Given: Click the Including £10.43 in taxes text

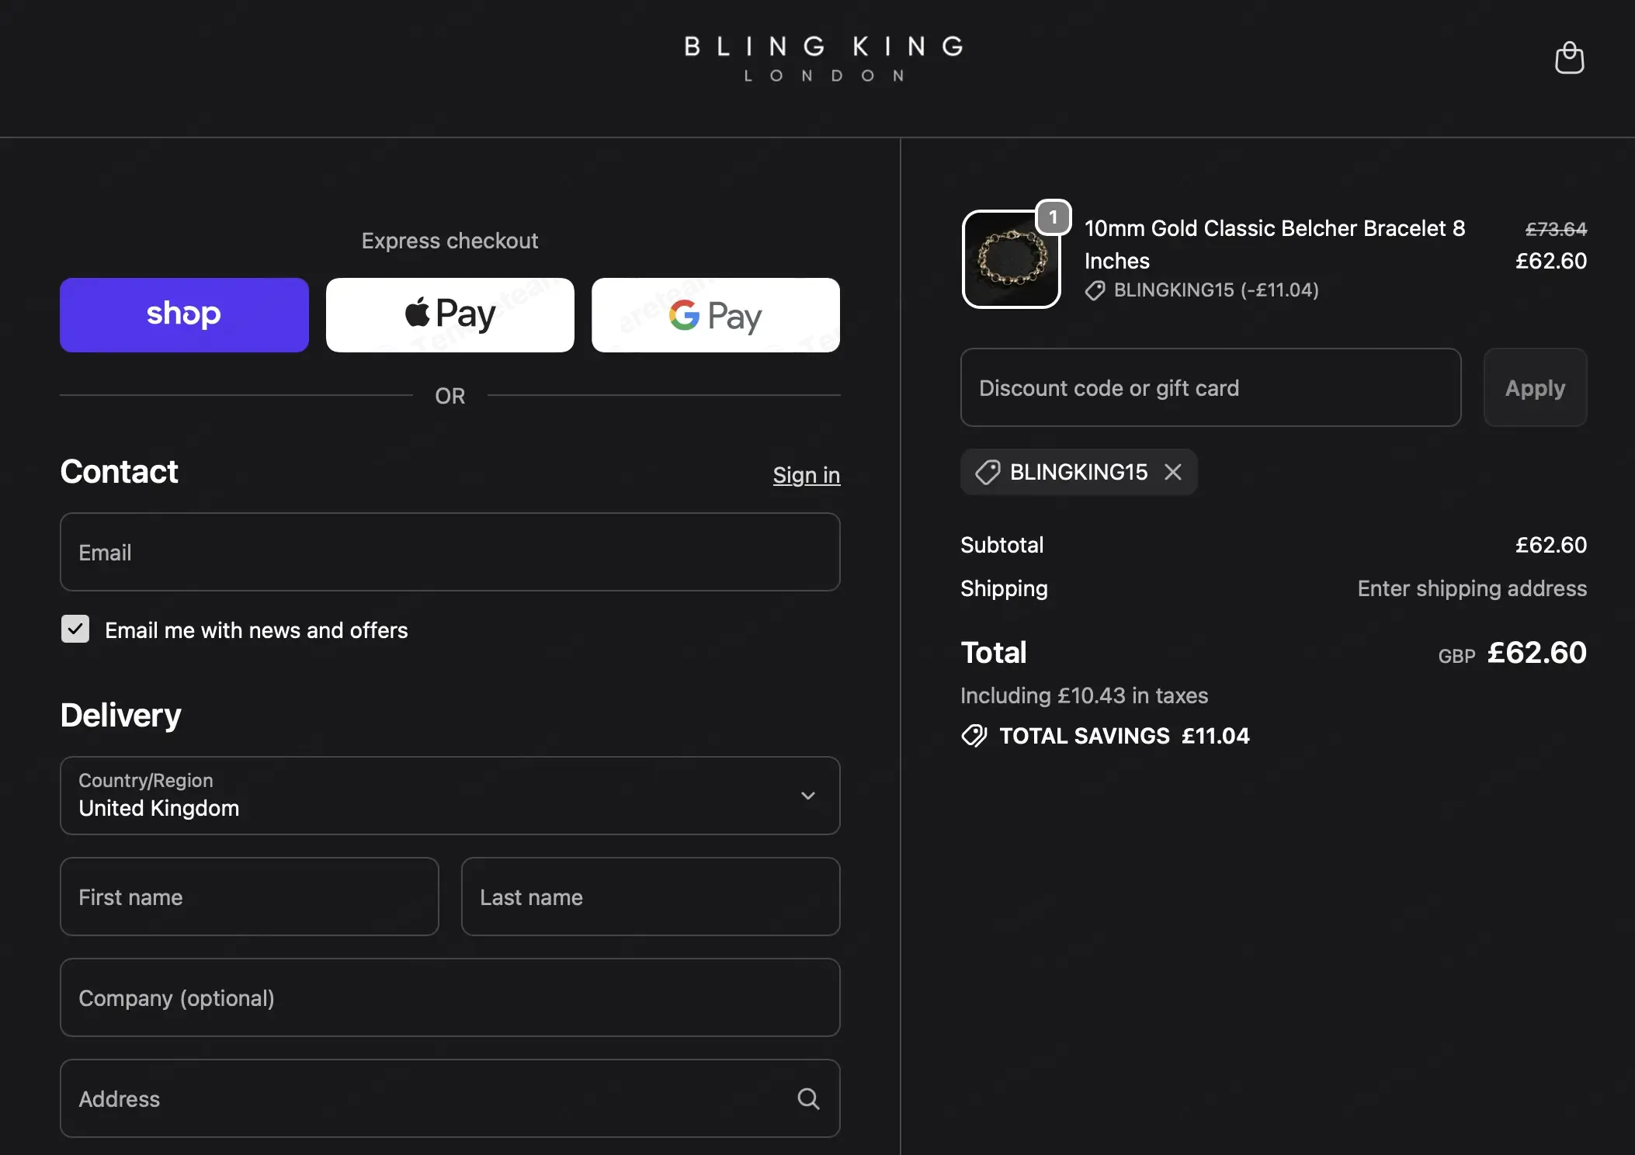Looking at the screenshot, I should coord(1084,695).
